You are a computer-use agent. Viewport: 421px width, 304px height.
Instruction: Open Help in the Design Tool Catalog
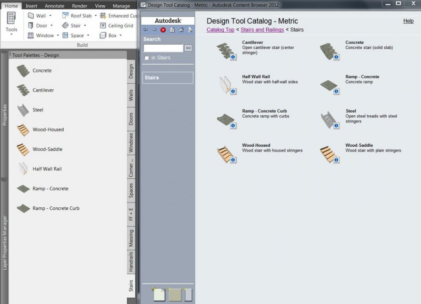coord(408,21)
